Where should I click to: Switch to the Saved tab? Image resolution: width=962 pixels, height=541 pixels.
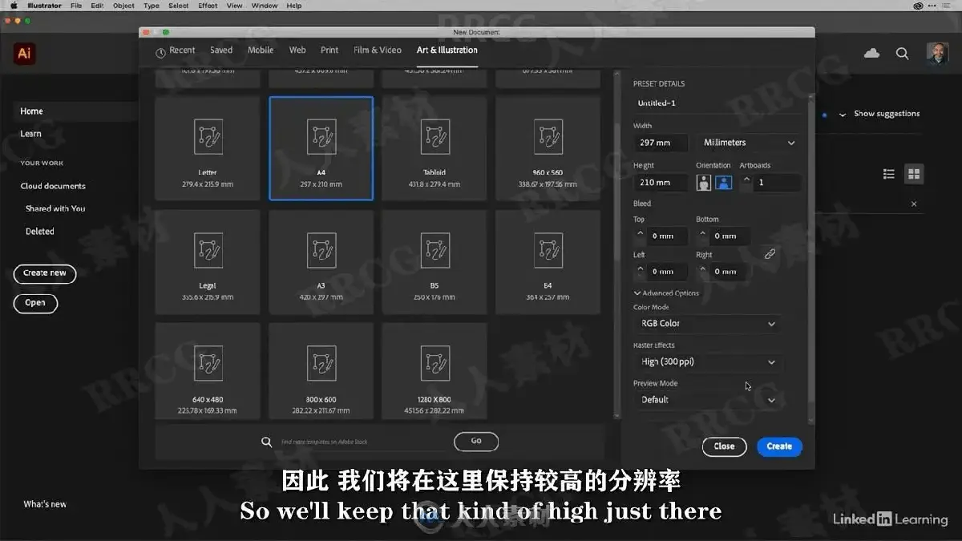pyautogui.click(x=221, y=50)
